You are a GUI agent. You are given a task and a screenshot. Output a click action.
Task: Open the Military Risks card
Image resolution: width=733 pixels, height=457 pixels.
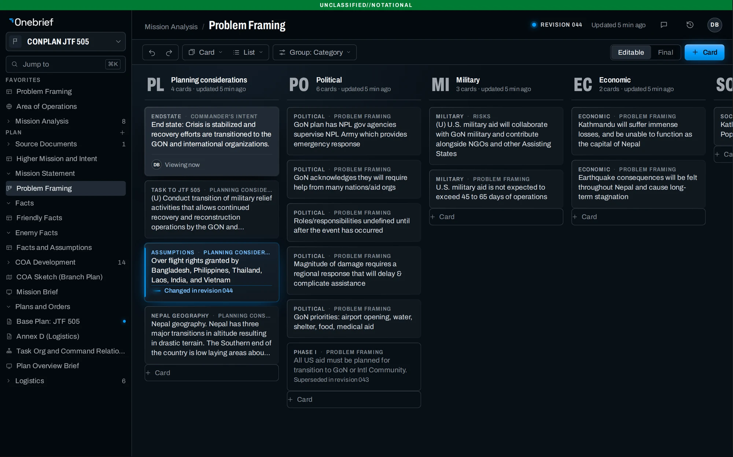(496, 136)
